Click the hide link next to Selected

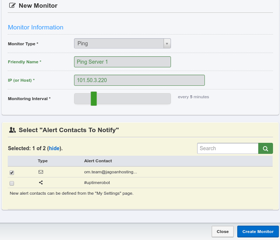pyautogui.click(x=54, y=148)
